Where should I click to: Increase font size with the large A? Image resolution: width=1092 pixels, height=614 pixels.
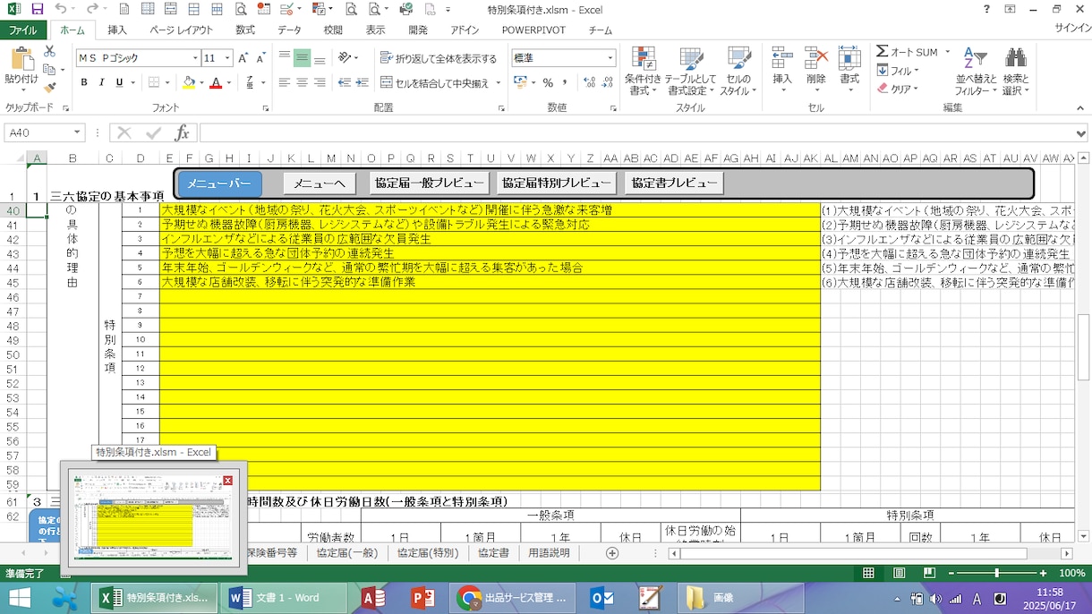click(x=243, y=58)
